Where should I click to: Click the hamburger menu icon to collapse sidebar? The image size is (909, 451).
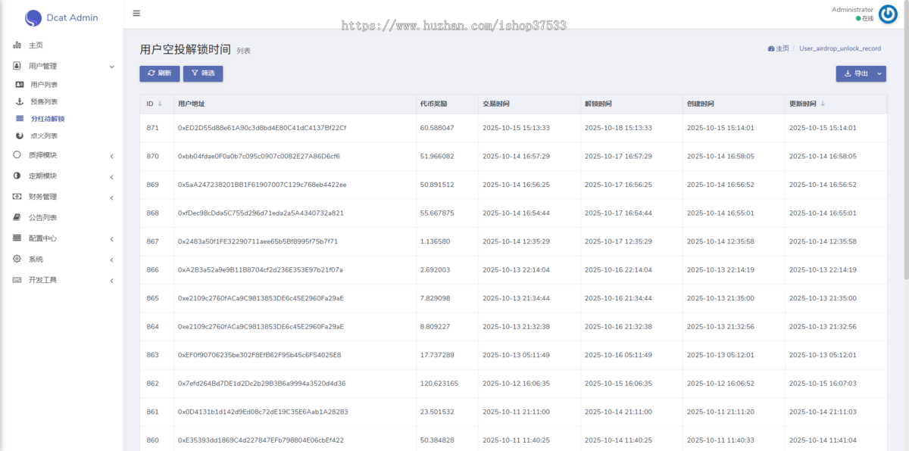point(137,13)
